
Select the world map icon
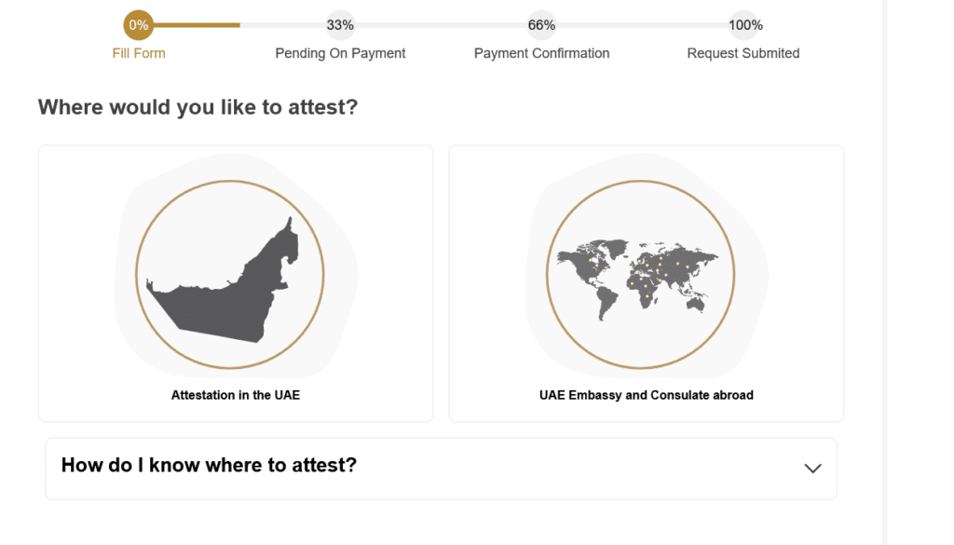(641, 274)
